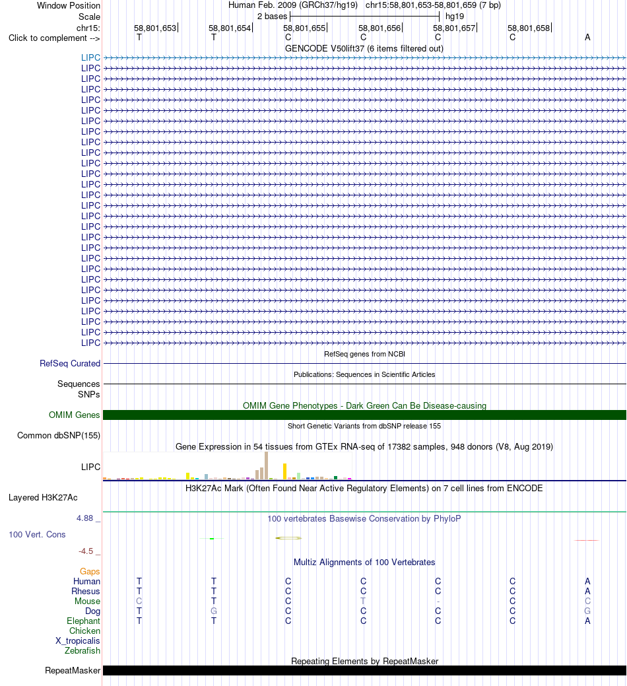The height and width of the screenshot is (686, 627).
Task: Click the RepeatMasker track label
Action: point(73,671)
